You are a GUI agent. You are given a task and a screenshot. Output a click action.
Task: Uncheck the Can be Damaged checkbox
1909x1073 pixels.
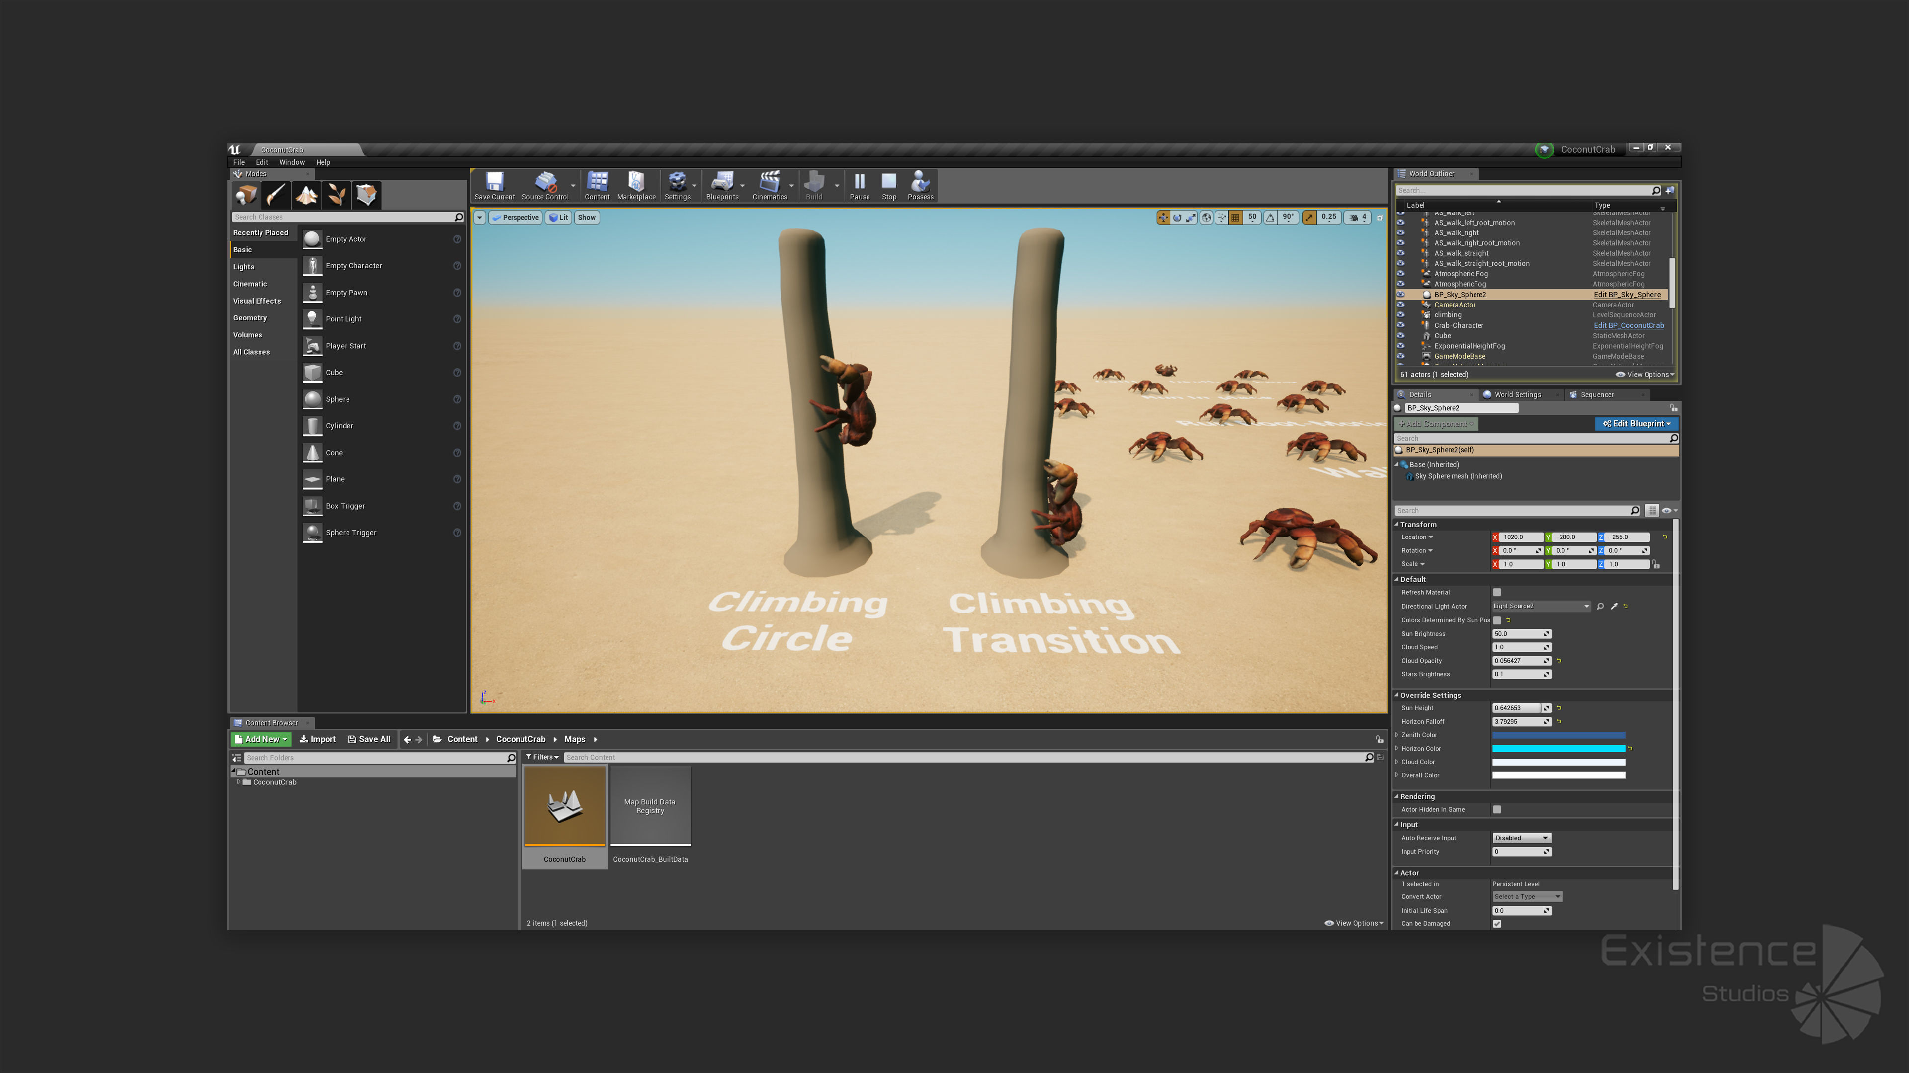[x=1497, y=923]
